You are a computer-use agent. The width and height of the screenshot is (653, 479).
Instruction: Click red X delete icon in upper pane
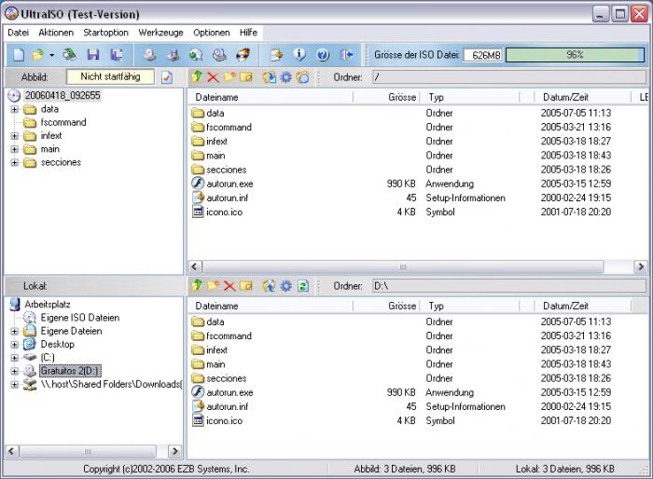click(213, 77)
